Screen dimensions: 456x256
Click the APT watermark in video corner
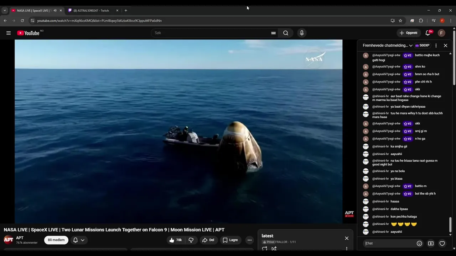[349, 214]
